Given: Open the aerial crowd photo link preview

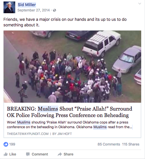Looking at the screenshot, I should pos(72,67).
